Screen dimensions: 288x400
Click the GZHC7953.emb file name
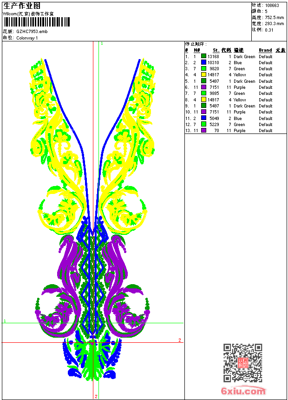pos(32,32)
